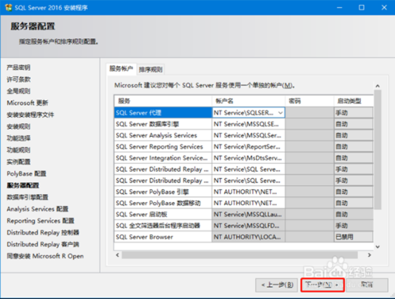Screen dimensions: 395x299
Task: Click startup type 自动 for PolyBase 引擎
Action: [353, 192]
